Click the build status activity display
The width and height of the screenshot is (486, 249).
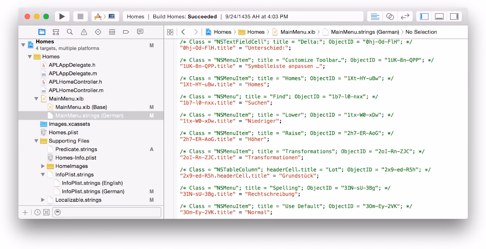click(243, 16)
